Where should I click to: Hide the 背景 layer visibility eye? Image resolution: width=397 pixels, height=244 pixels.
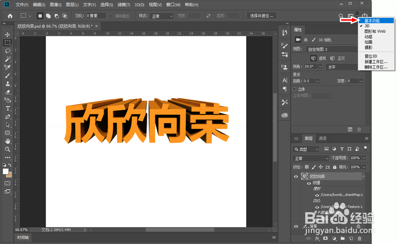(x=296, y=227)
